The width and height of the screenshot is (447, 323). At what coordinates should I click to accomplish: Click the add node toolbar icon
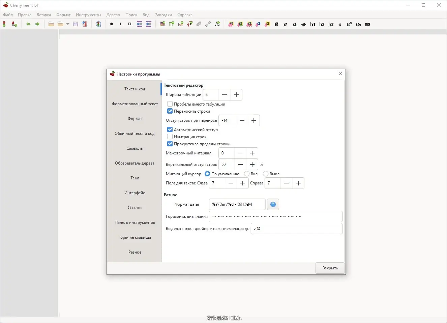(4, 24)
